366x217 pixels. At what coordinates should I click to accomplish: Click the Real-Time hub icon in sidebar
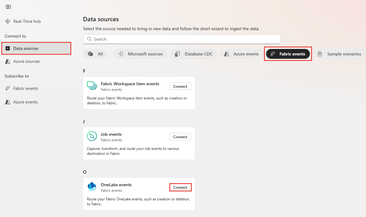coord(7,21)
